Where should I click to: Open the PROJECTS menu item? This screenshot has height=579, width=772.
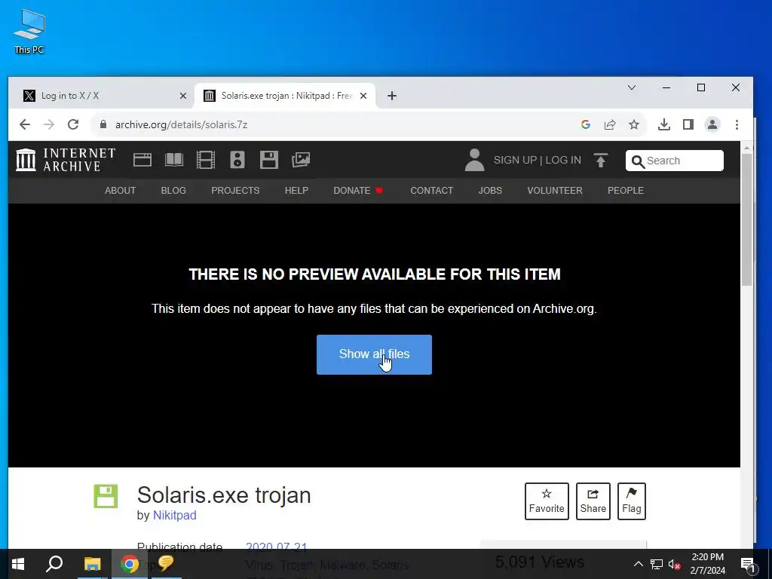(x=235, y=191)
